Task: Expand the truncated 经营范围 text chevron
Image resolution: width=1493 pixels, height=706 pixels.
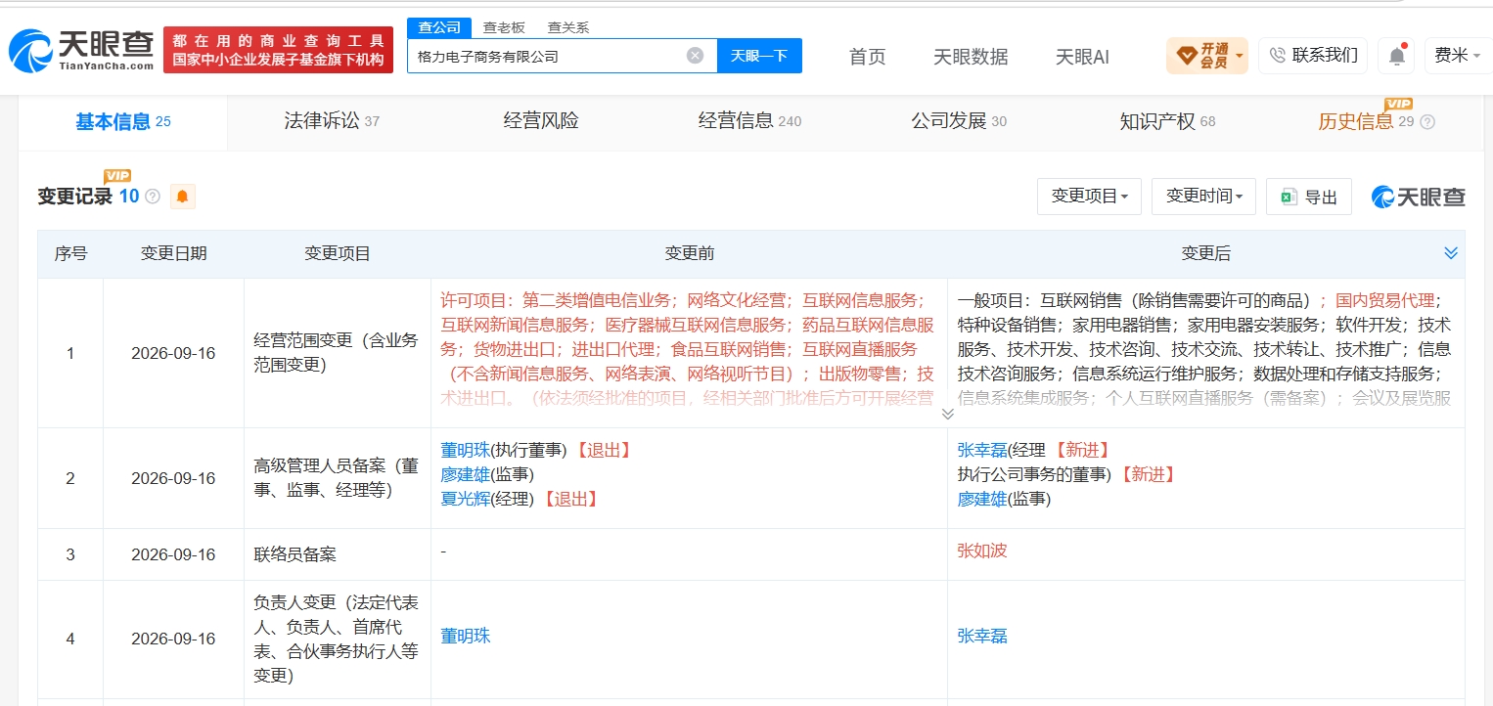Action: pyautogui.click(x=947, y=414)
